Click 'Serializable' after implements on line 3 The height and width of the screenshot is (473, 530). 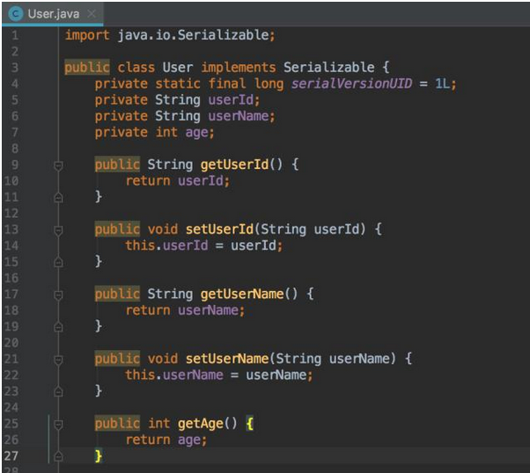pyautogui.click(x=329, y=68)
